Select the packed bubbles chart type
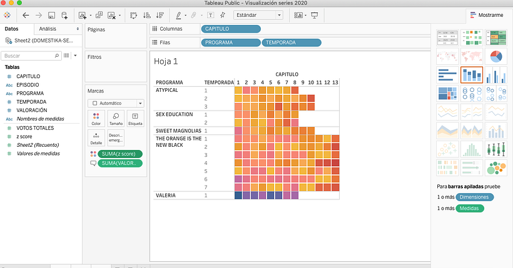This screenshot has height=268, width=513. point(496,168)
